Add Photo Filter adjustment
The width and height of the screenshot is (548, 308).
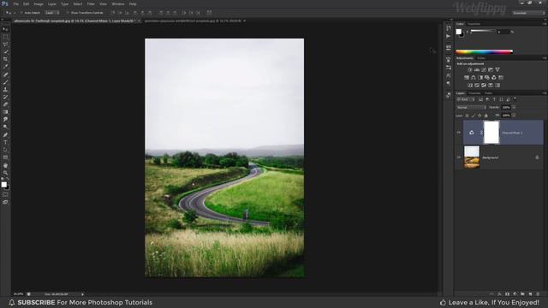pos(487,78)
